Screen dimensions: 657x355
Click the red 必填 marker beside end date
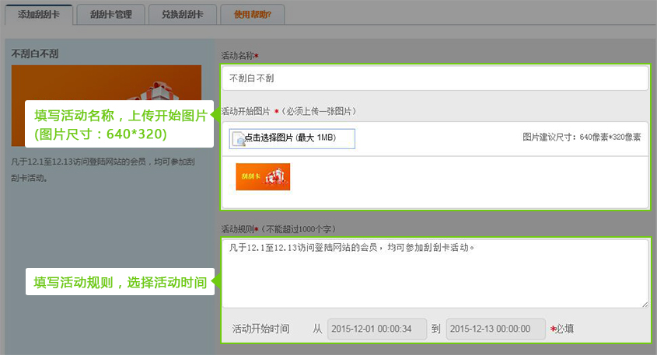[x=562, y=329]
